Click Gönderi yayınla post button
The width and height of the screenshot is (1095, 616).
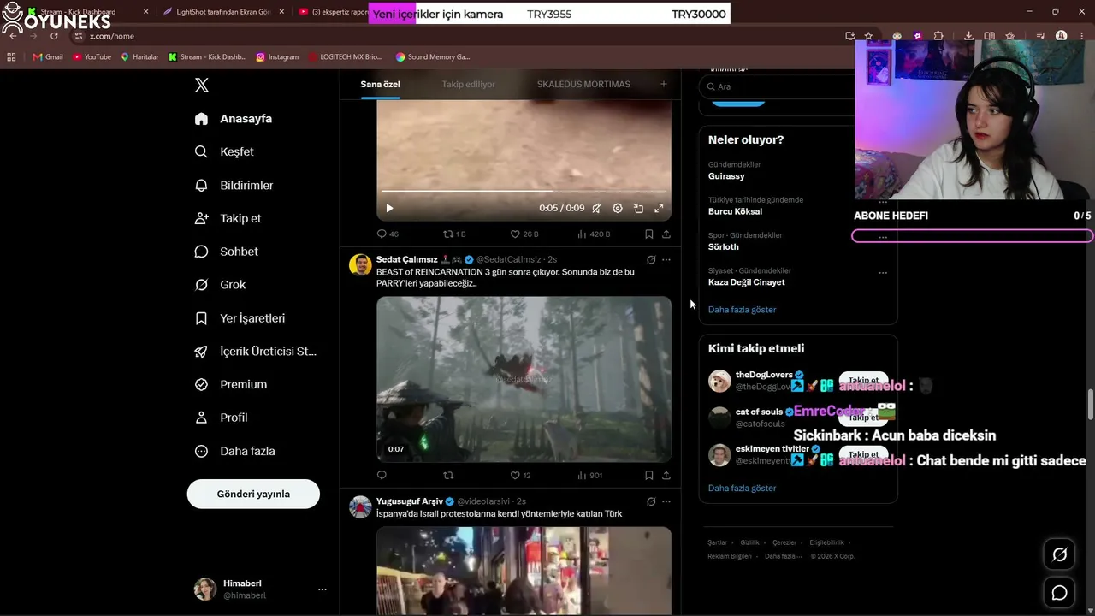tap(253, 494)
